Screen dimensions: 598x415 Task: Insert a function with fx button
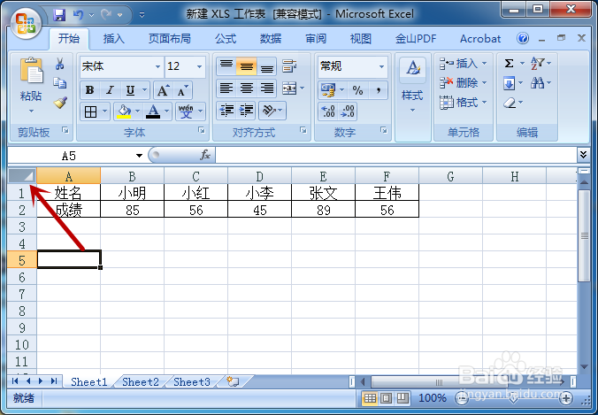[205, 155]
